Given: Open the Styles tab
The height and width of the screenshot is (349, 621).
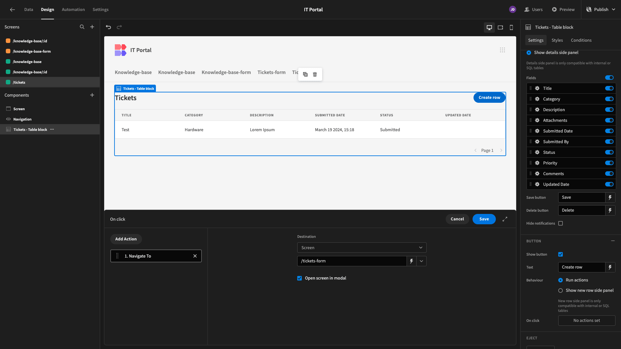Looking at the screenshot, I should click(557, 40).
